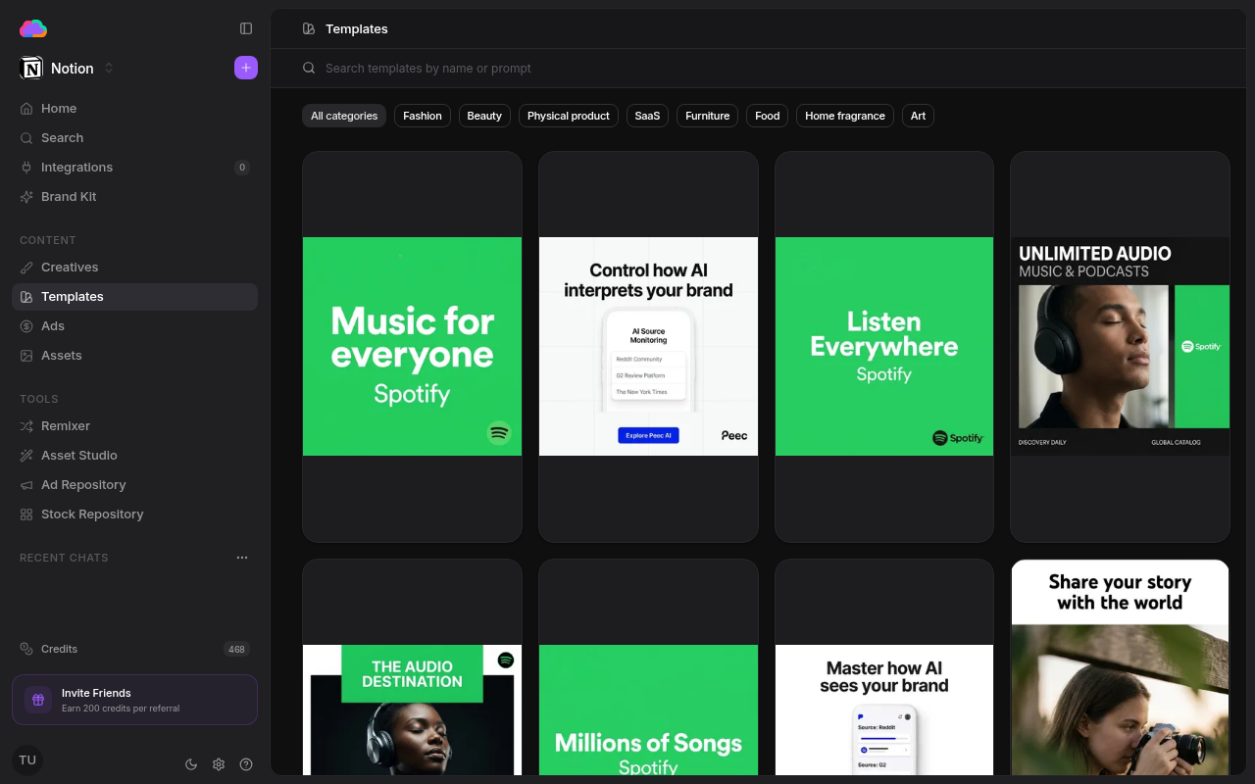Click the Remixer shuffle icon

pyautogui.click(x=26, y=426)
